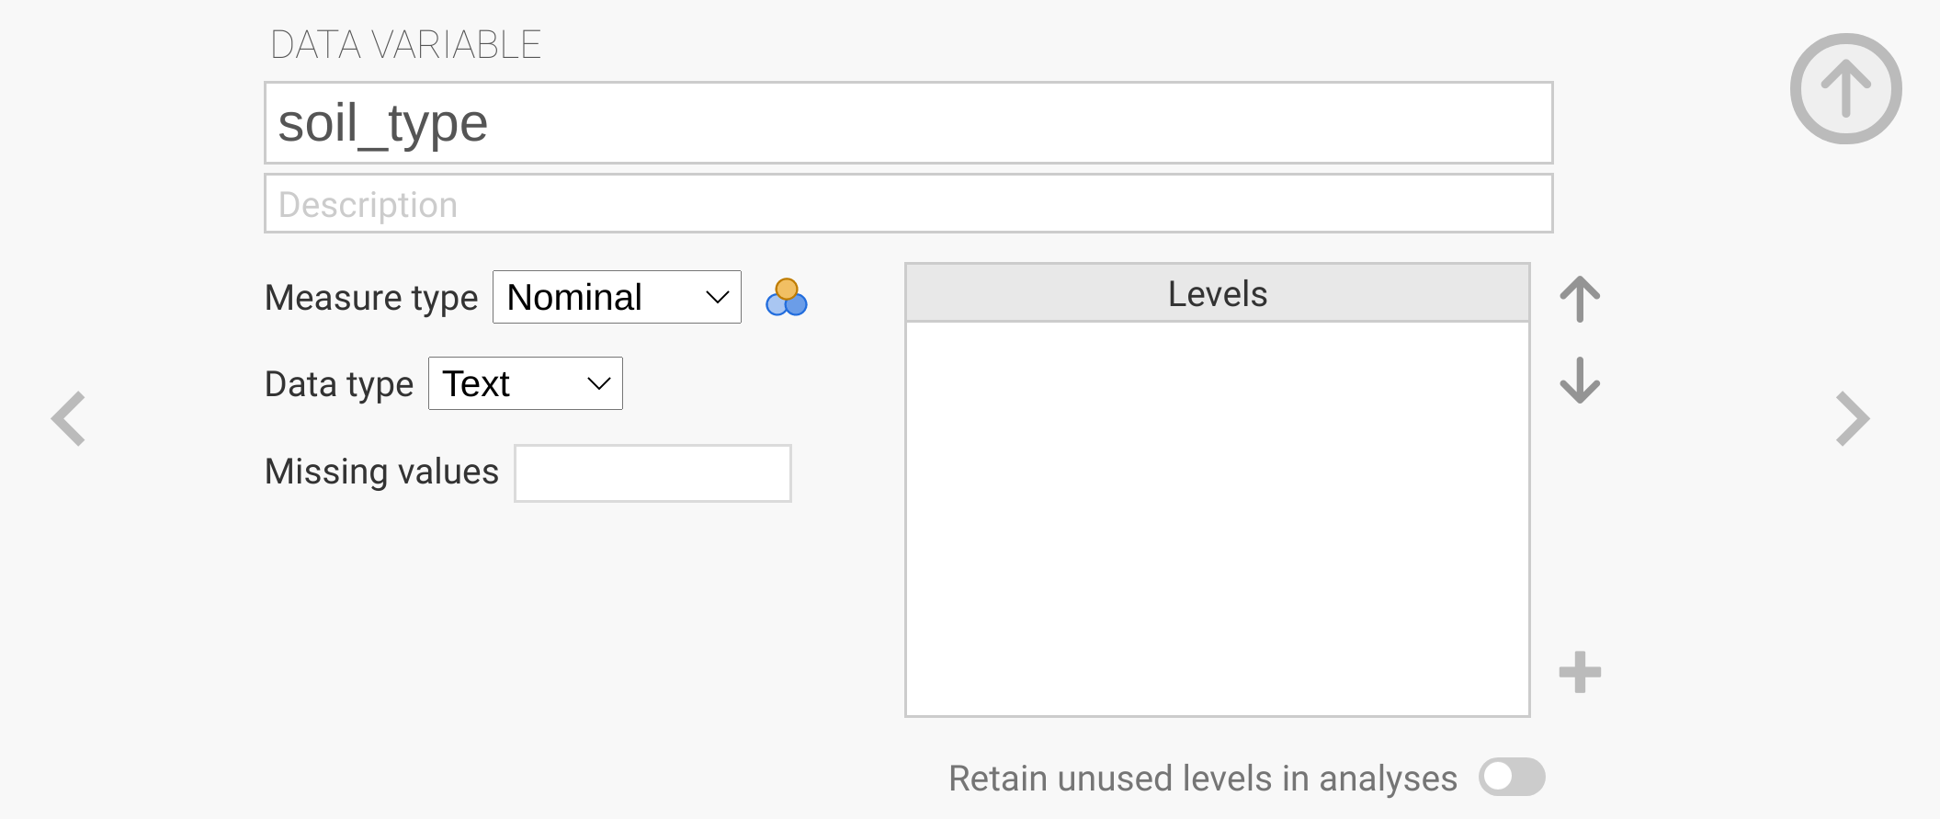Open the Data type dropdown showing Text
1940x819 pixels.
pos(525,383)
